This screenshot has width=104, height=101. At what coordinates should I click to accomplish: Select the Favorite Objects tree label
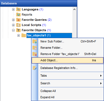pyautogui.click(x=36, y=30)
